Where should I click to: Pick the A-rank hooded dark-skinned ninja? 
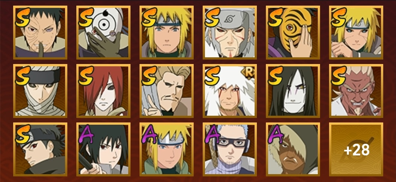click(x=293, y=149)
